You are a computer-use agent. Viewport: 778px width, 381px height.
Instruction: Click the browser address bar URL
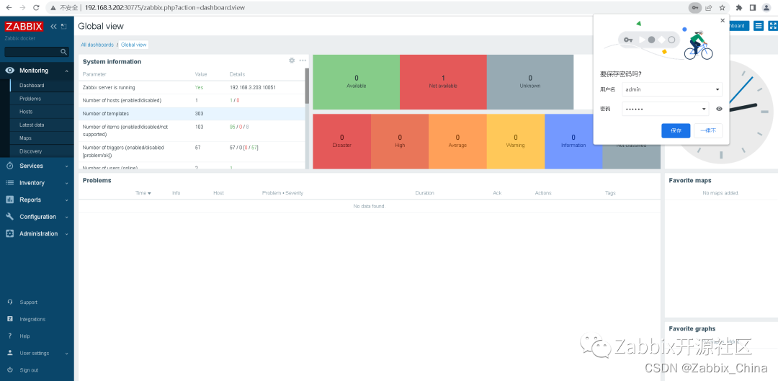tap(165, 7)
